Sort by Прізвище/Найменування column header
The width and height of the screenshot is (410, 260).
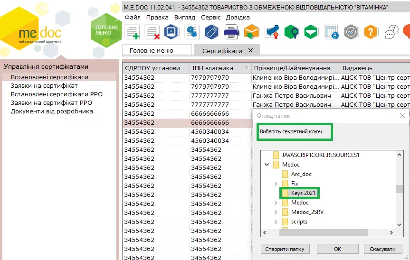(296, 68)
